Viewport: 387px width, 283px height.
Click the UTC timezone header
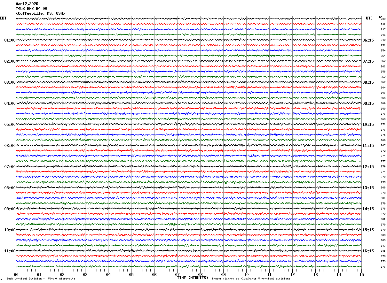(369, 18)
